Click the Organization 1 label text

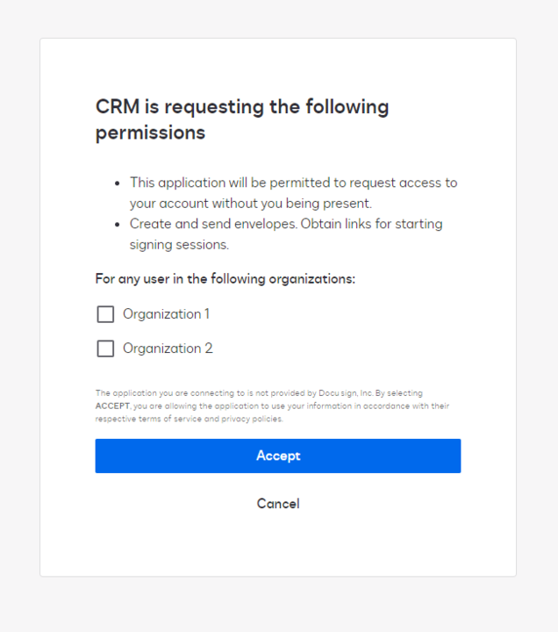(x=166, y=314)
